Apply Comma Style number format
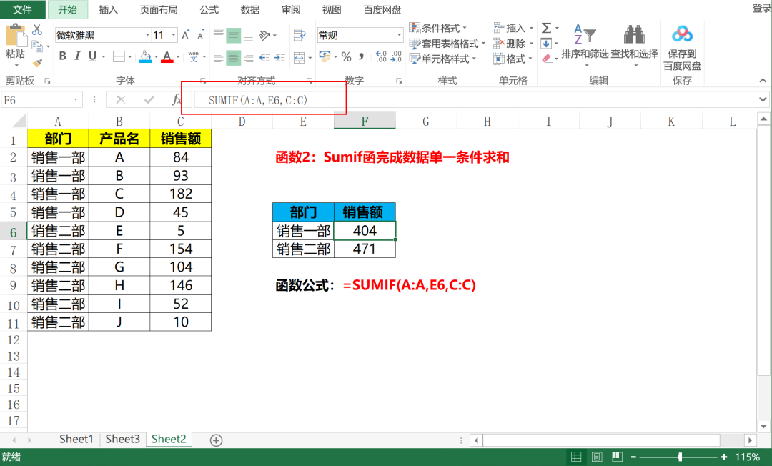The height and width of the screenshot is (466, 772). 362,56
